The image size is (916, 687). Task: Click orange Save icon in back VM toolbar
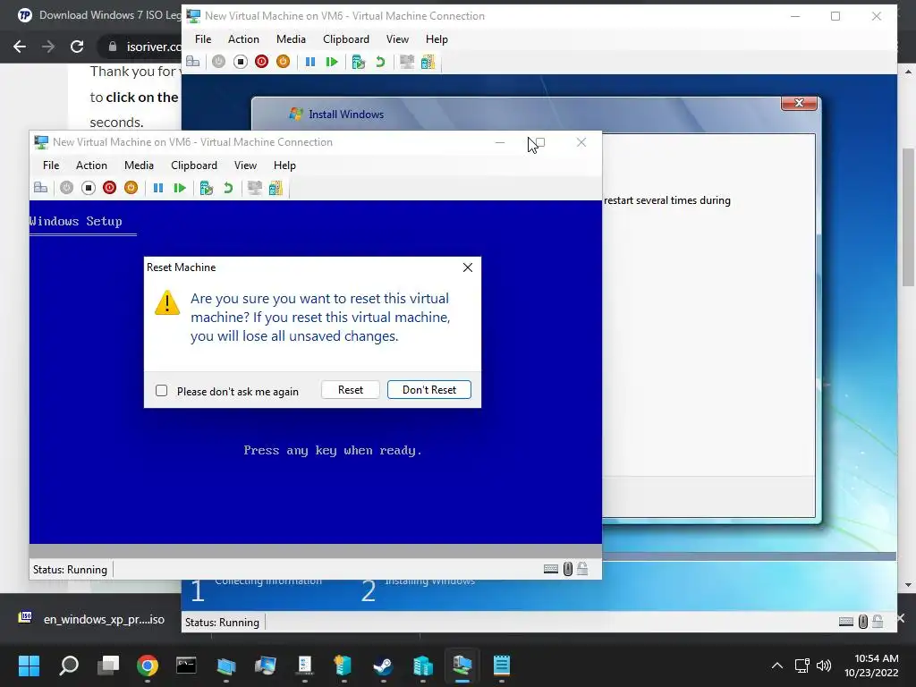[x=283, y=62]
